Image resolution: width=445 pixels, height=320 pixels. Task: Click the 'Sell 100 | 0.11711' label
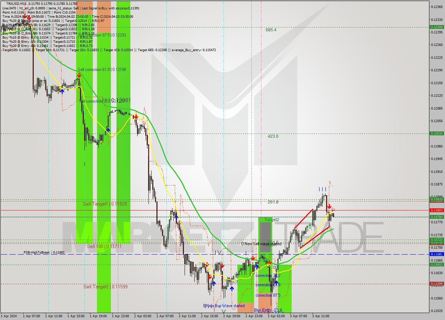coord(104,246)
